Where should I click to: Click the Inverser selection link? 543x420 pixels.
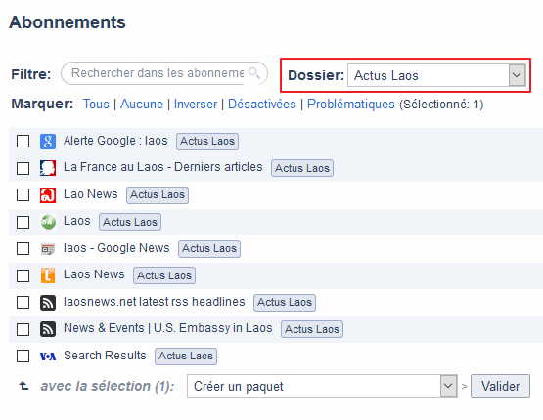[x=196, y=105]
